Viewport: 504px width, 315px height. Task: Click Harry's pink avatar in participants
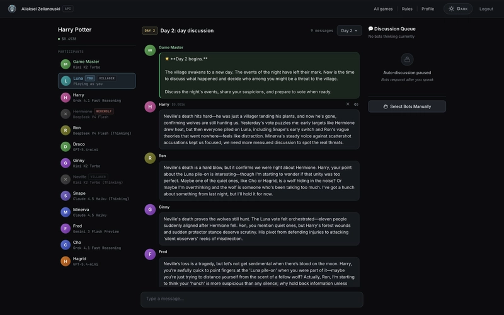[x=66, y=98]
